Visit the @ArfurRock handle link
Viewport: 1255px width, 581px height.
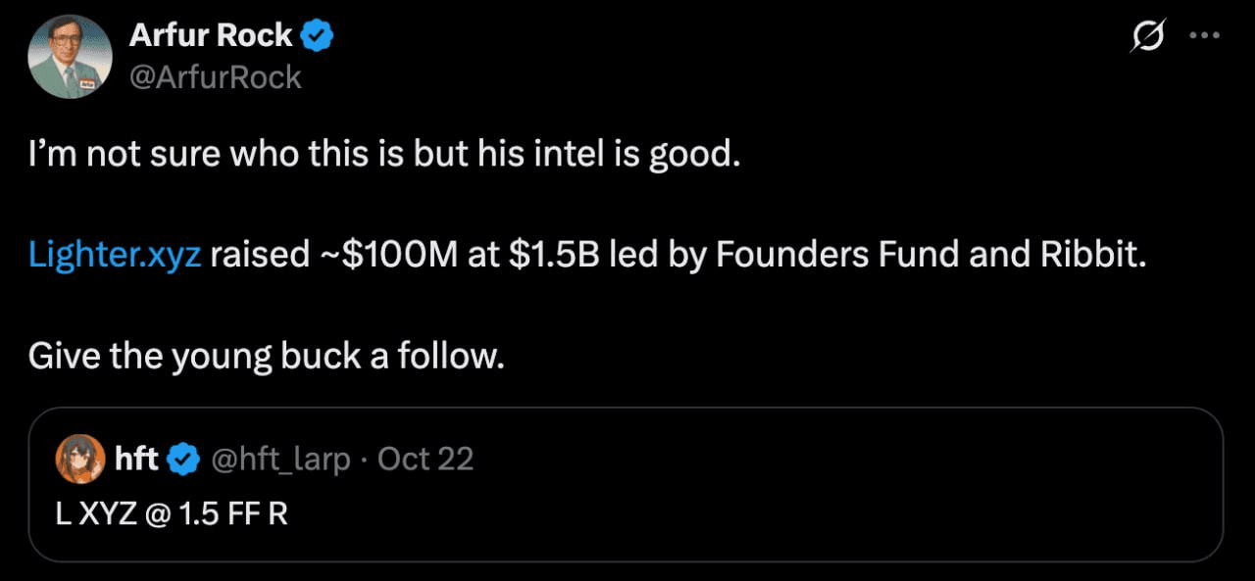point(215,76)
